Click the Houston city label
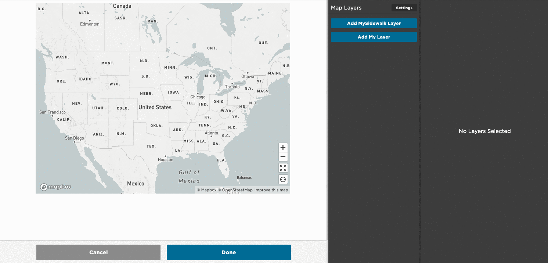 [166, 160]
